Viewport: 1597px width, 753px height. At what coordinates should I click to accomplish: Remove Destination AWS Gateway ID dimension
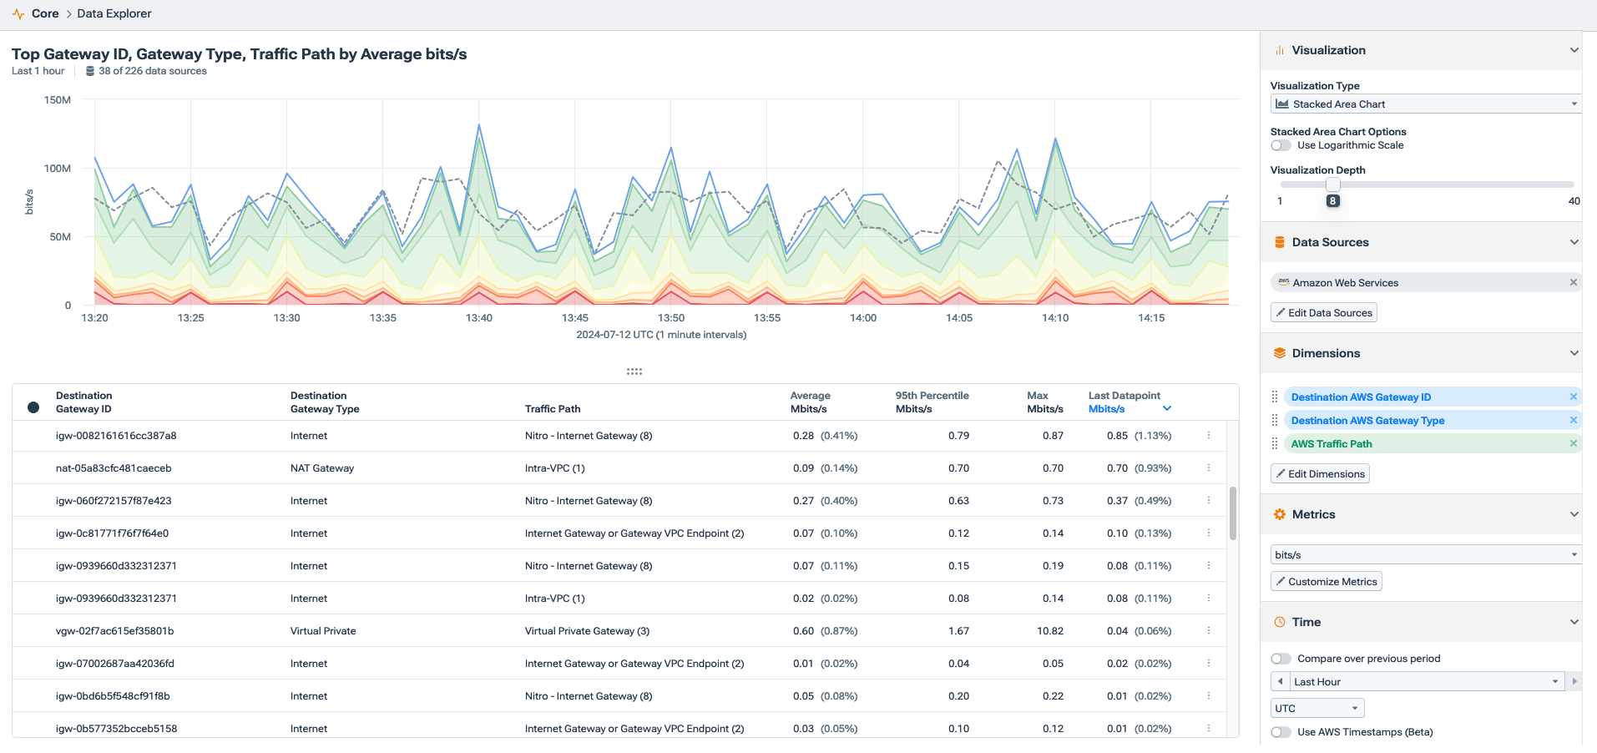(x=1574, y=397)
